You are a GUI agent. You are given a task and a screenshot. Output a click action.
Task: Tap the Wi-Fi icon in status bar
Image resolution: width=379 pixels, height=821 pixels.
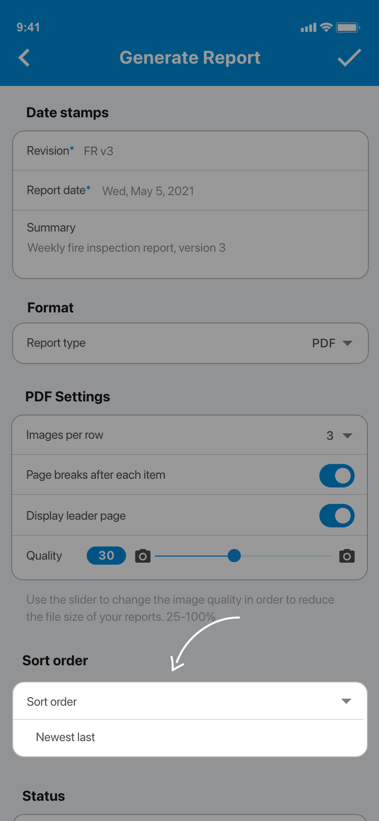pos(326,27)
